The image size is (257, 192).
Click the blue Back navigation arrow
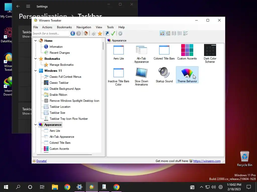73,33
